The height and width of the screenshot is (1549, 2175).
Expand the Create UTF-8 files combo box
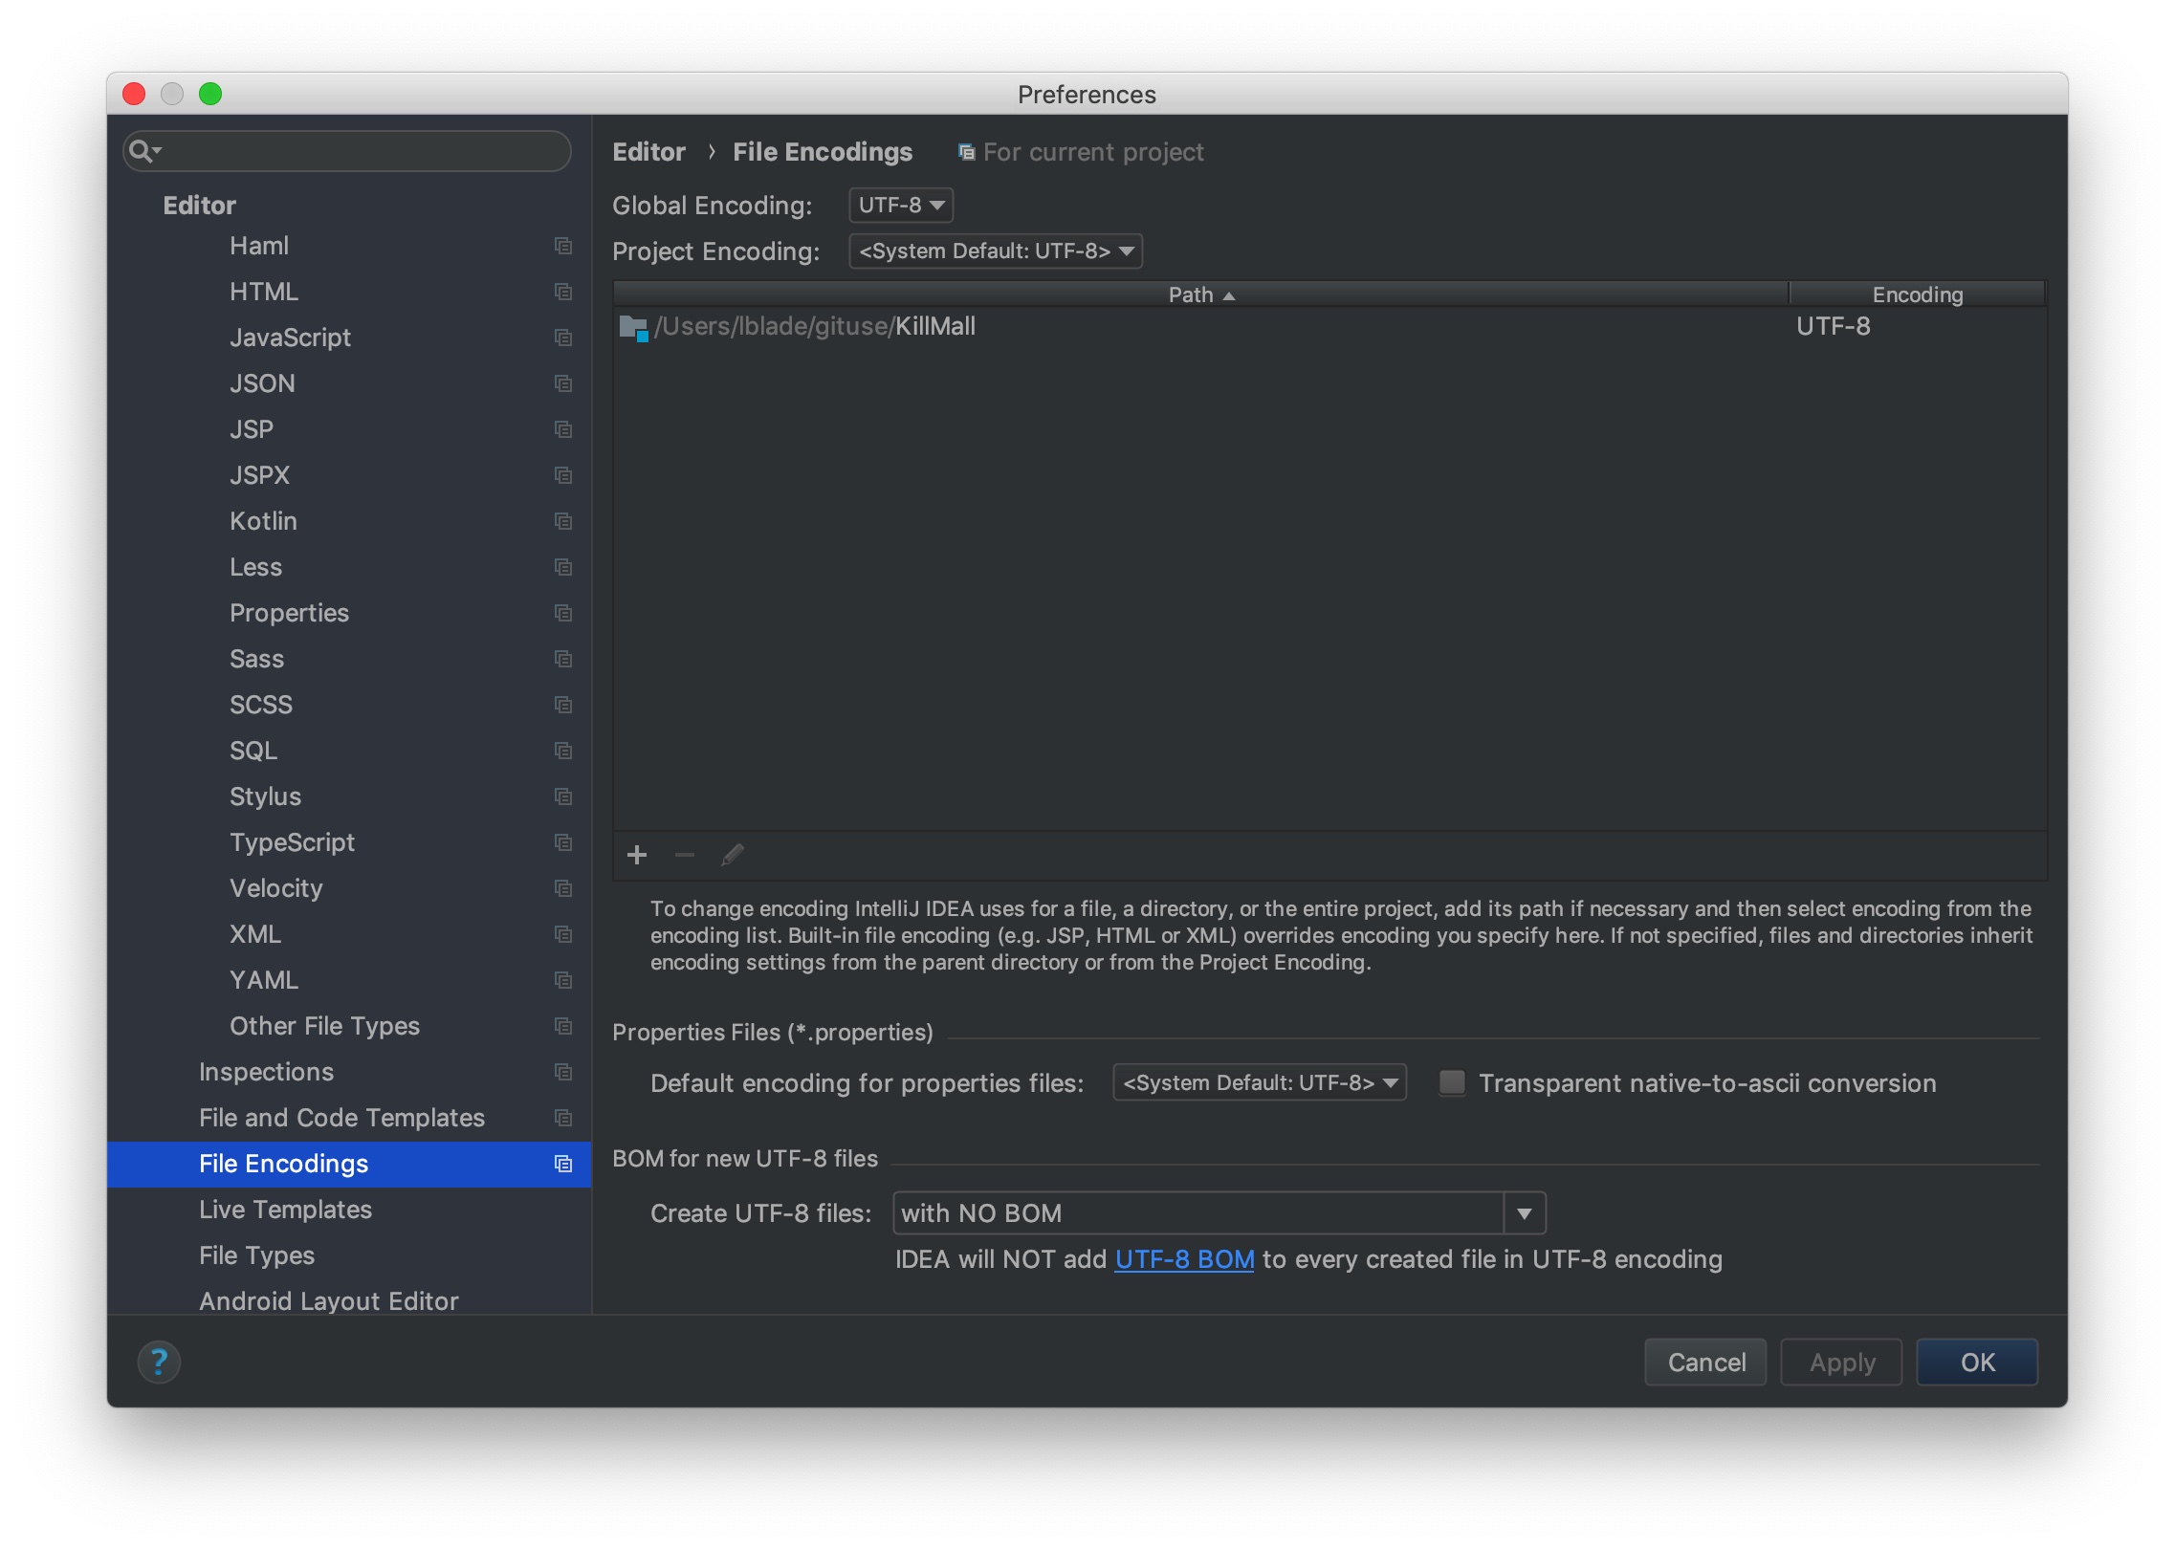tap(1524, 1213)
